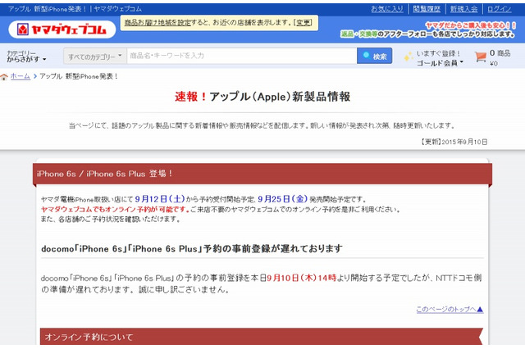Click the 9月12日(土) reservation date text
Screen dimensions: 525x349
coord(160,199)
